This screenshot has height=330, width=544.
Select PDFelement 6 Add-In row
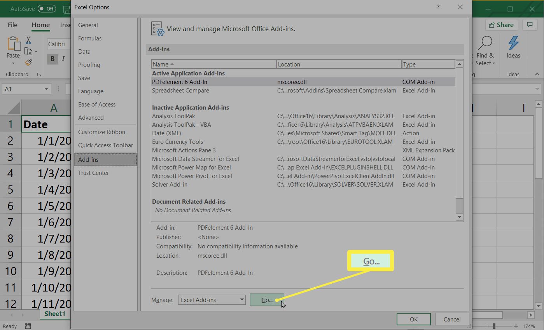pyautogui.click(x=303, y=82)
